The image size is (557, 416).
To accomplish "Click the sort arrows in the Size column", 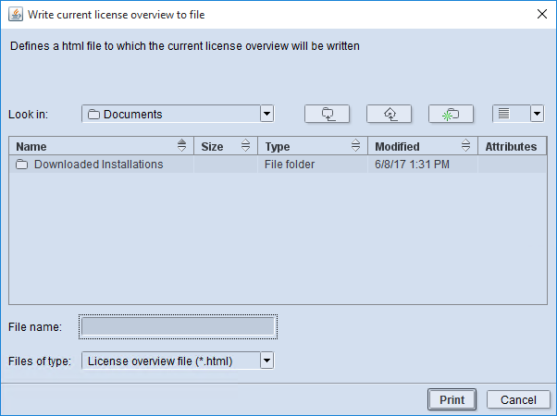I will coord(245,146).
